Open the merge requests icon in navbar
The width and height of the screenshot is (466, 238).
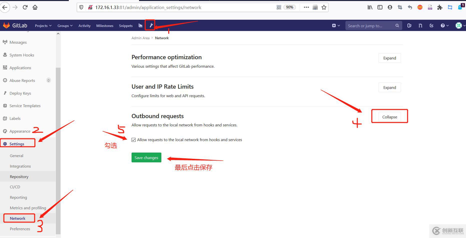[420, 25]
